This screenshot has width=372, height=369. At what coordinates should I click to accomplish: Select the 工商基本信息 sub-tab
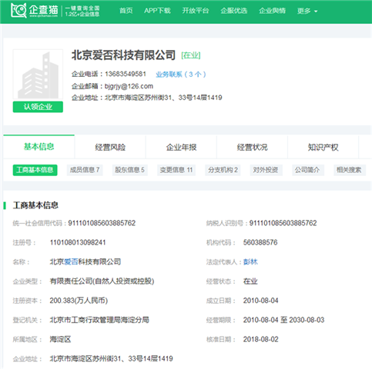[x=35, y=170]
